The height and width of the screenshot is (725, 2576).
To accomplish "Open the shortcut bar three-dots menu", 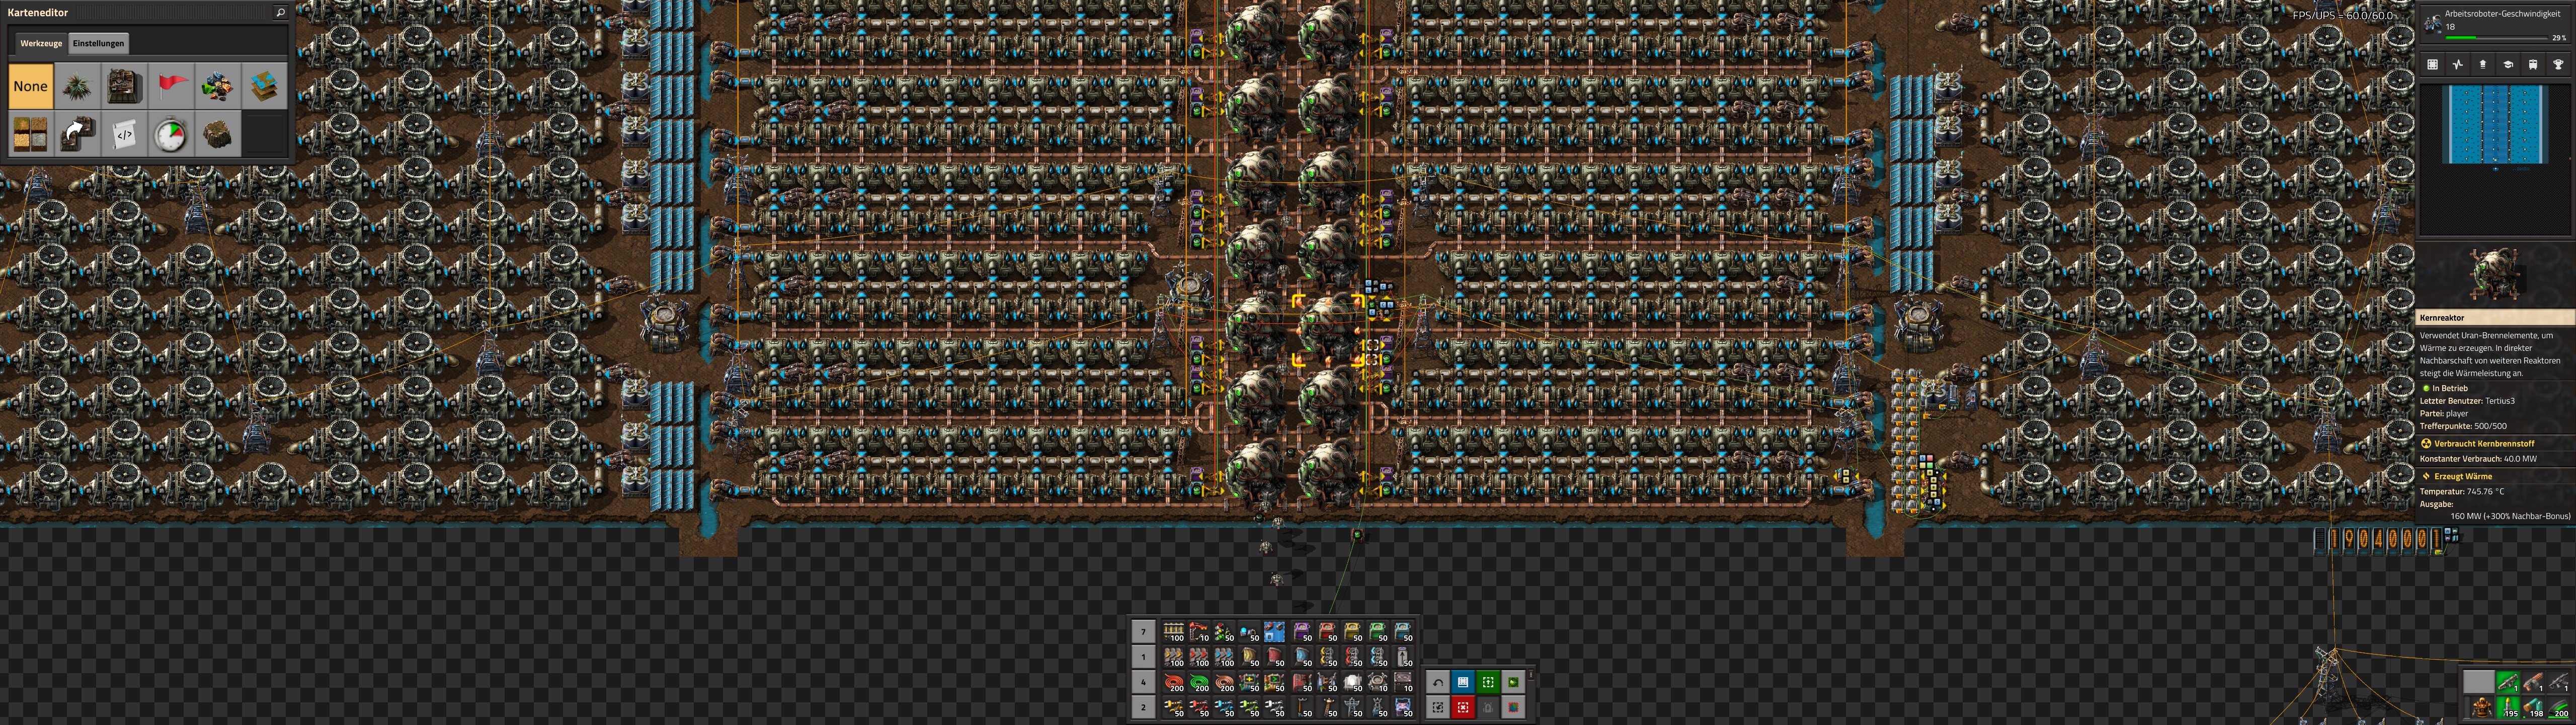I will (1531, 674).
